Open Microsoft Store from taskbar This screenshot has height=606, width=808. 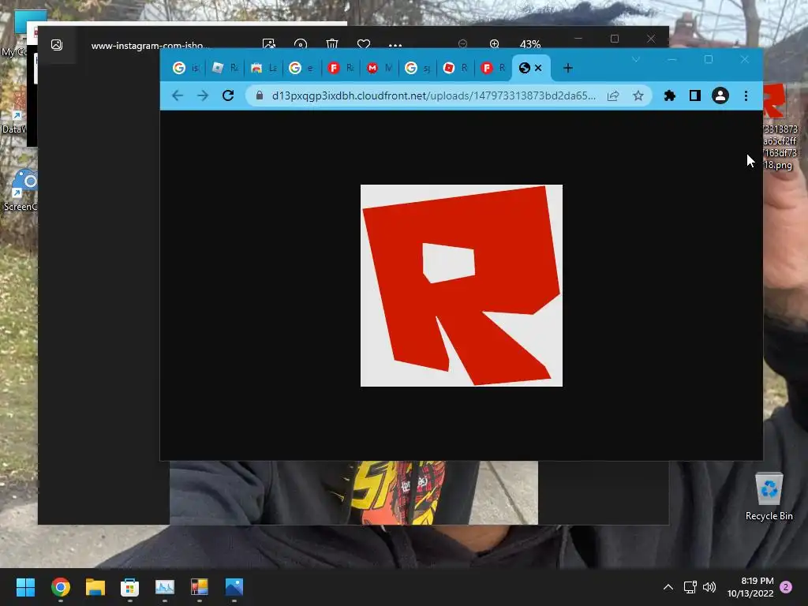pos(130,587)
